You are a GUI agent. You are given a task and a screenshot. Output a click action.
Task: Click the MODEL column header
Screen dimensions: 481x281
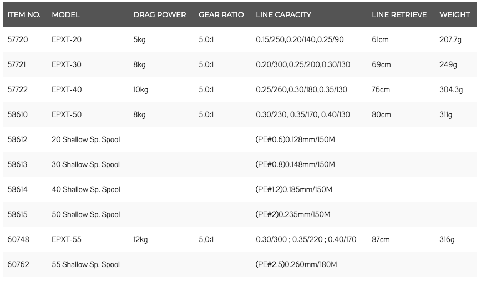[x=65, y=15]
